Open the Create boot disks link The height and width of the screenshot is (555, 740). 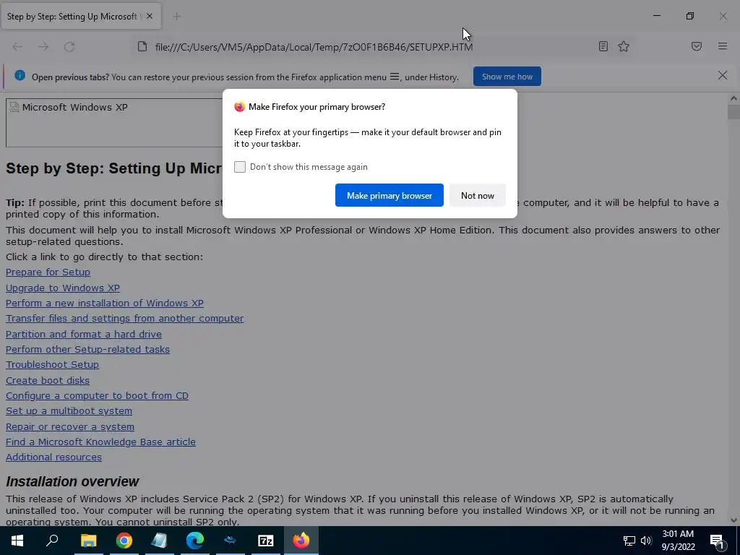point(48,380)
